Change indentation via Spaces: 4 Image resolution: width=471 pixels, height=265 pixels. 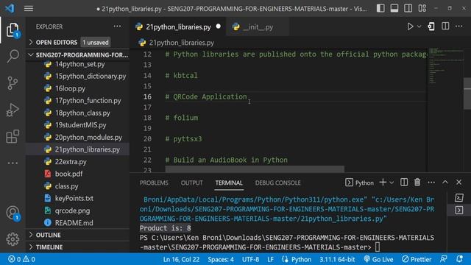click(x=221, y=259)
